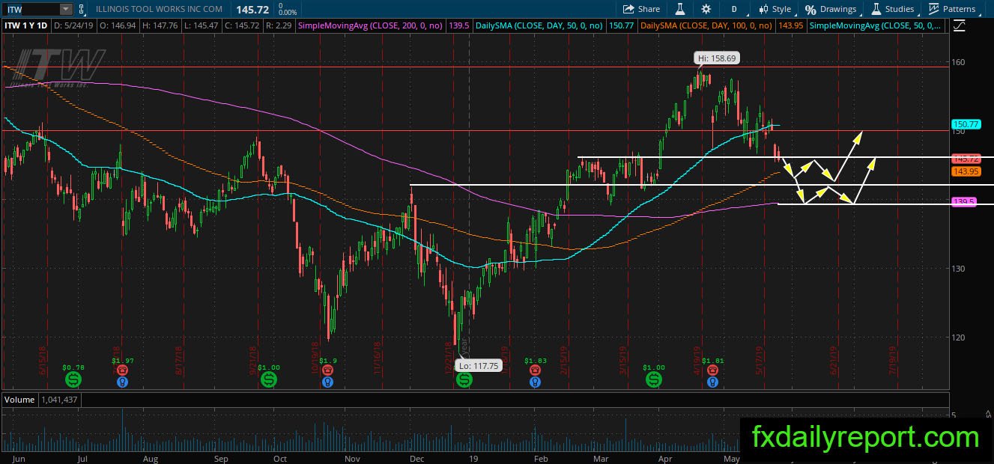Open the Style menu
Screen dimensions: 994x464
pos(775,9)
